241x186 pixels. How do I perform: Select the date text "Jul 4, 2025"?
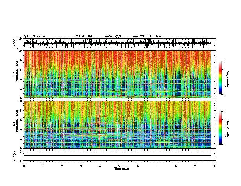[x=85, y=36]
